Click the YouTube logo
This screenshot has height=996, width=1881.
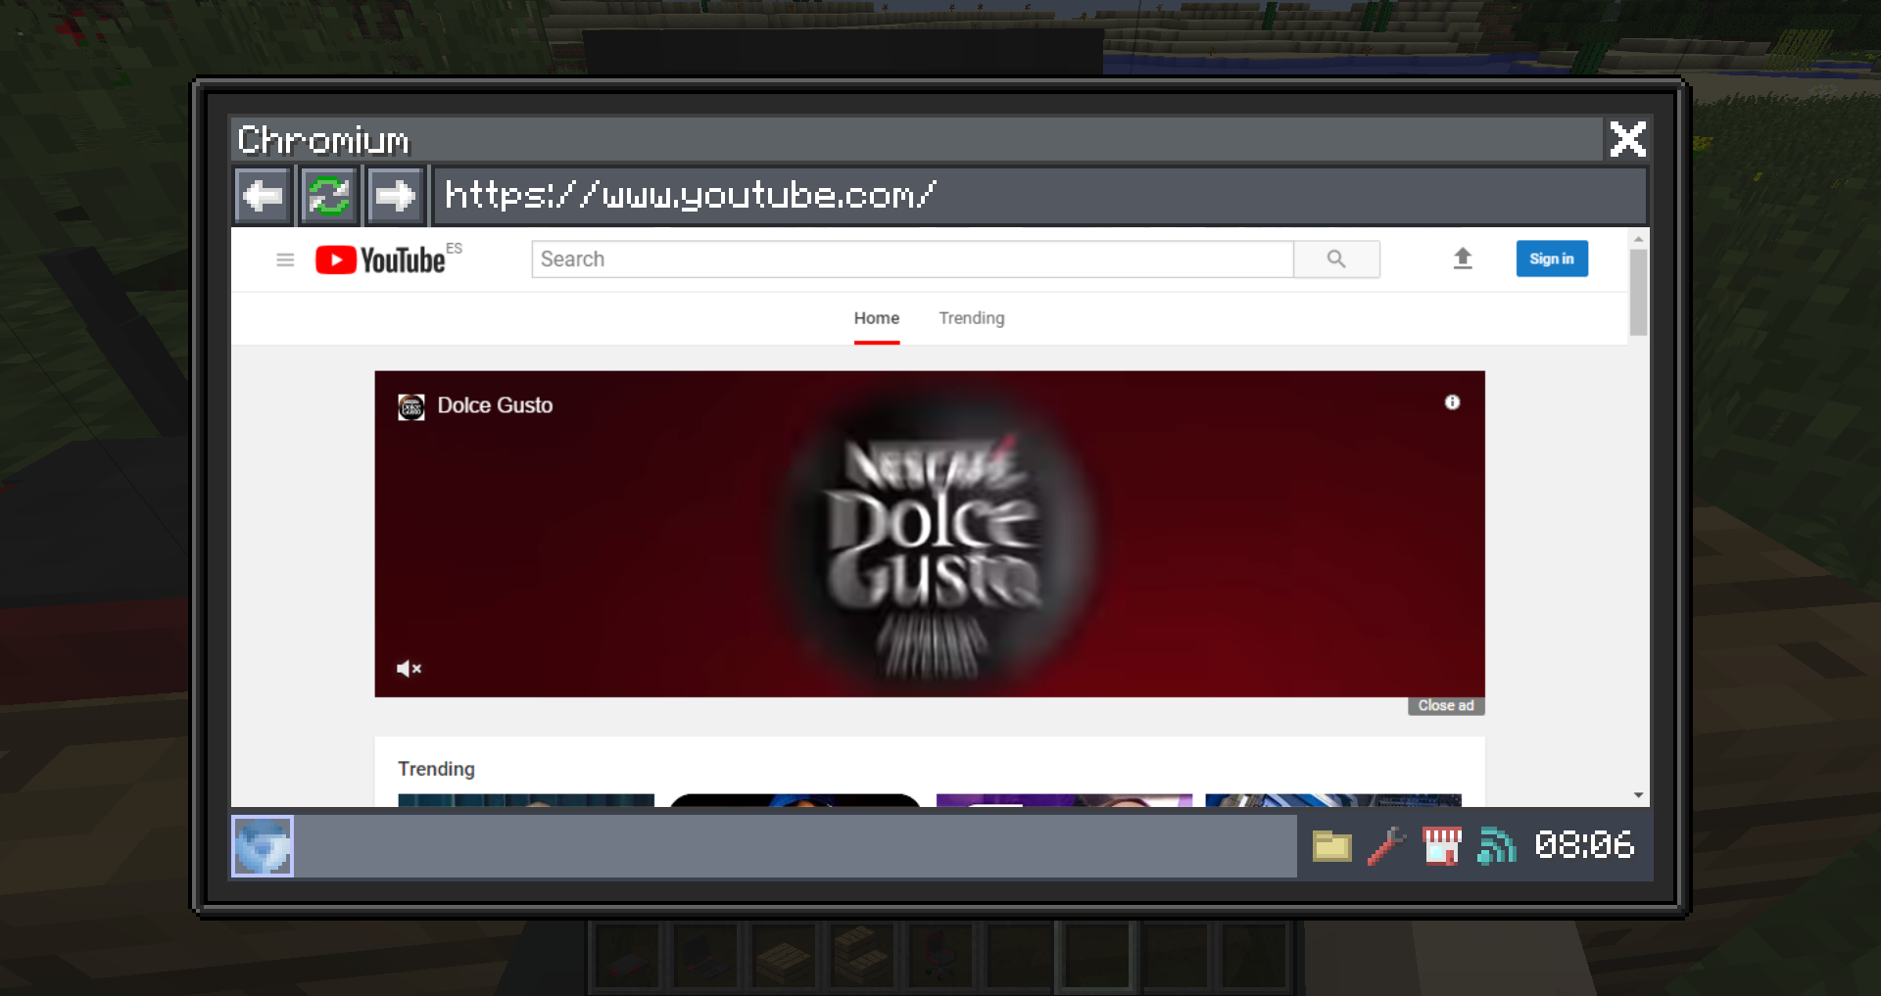[380, 260]
